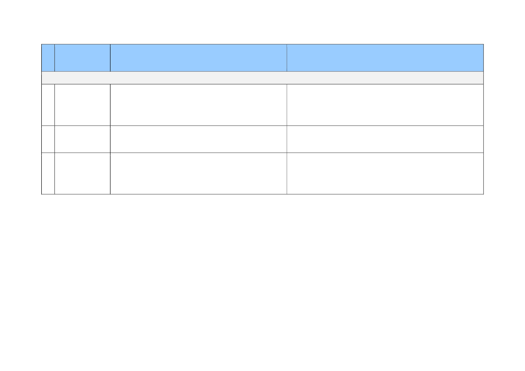Click the white margin above the table header
This screenshot has width=525, height=371.
(262, 22)
